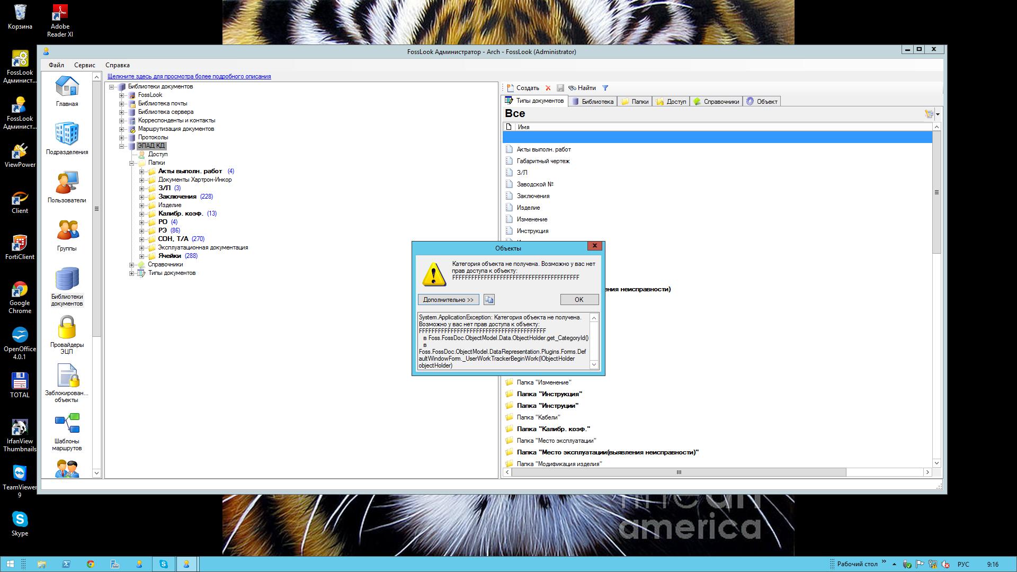Viewport: 1017px width, 572px height.
Task: Switch to the Доступ tab
Action: [x=671, y=102]
